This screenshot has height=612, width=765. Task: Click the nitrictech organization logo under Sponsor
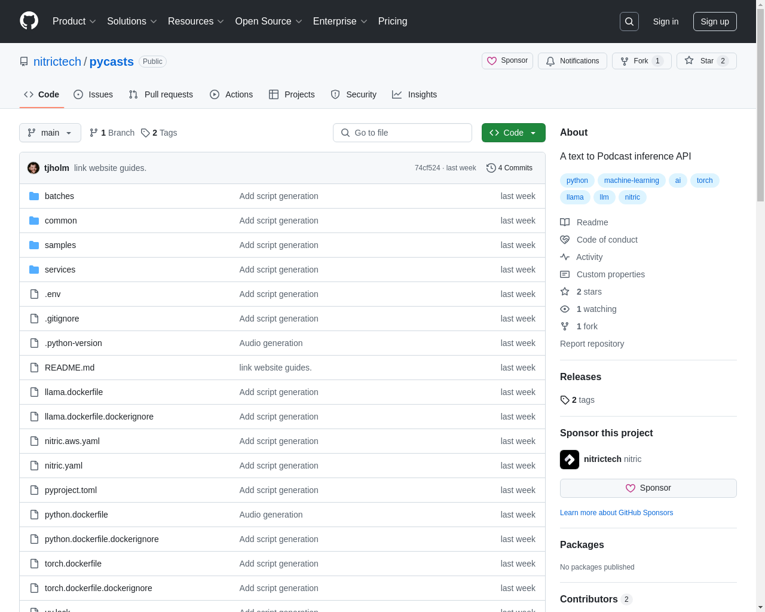[x=570, y=460]
